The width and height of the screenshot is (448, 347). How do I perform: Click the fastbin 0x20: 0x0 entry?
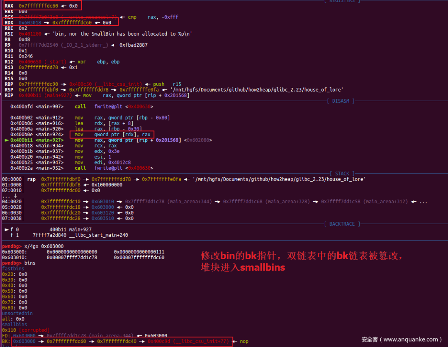[15, 274]
